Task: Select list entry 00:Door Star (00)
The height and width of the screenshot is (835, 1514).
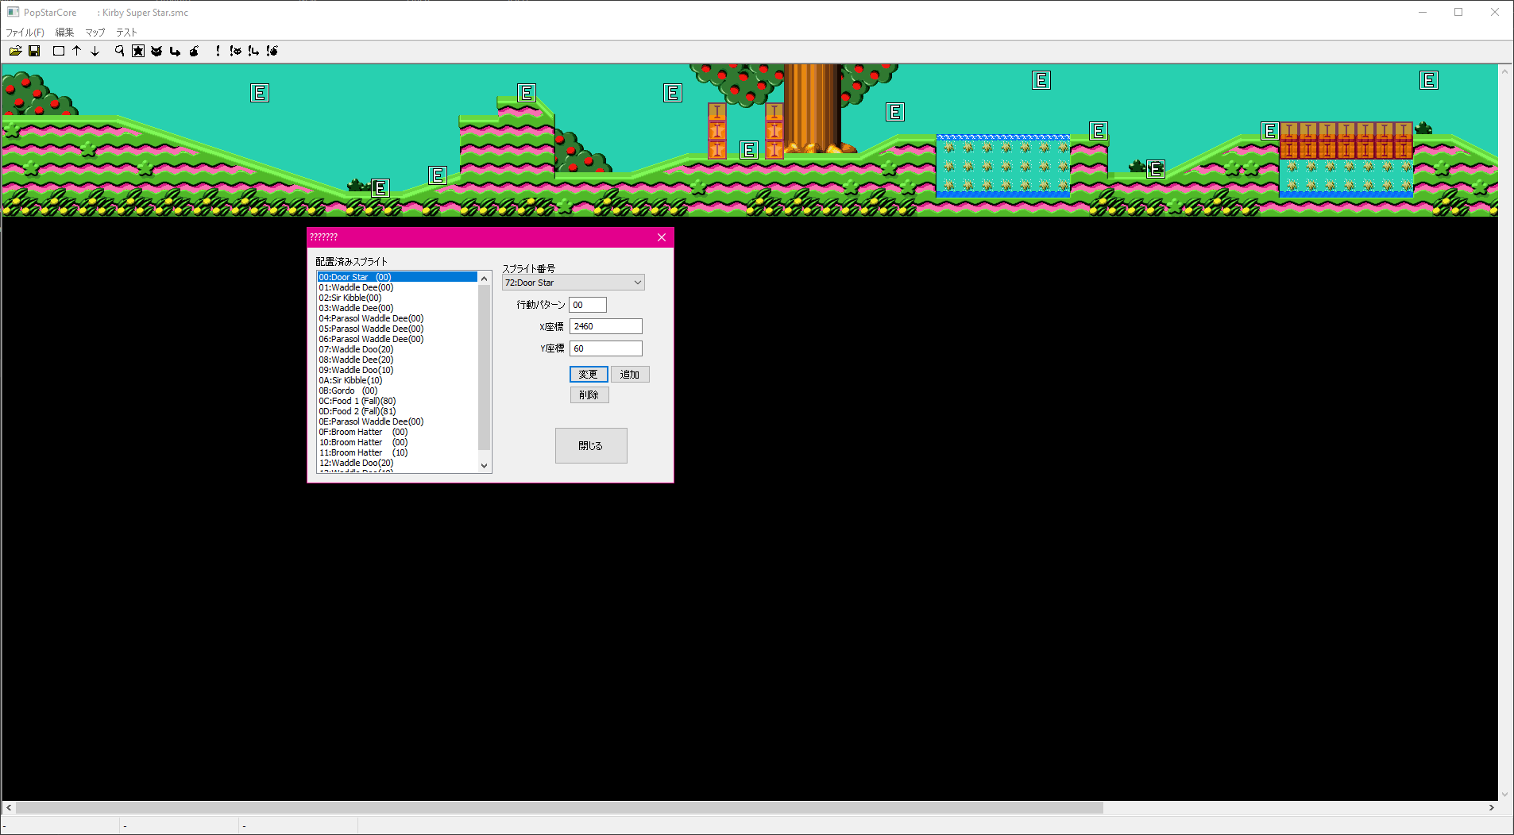Action: (x=397, y=277)
